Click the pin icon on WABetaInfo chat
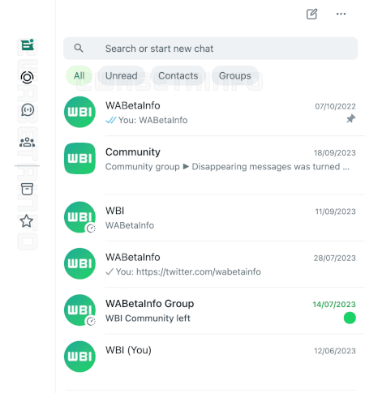Viewport: 365px width, 393px height. [351, 118]
